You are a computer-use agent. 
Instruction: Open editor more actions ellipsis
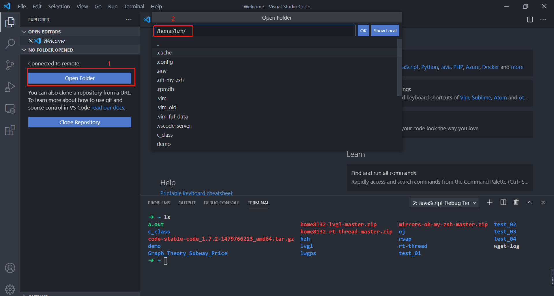[543, 20]
